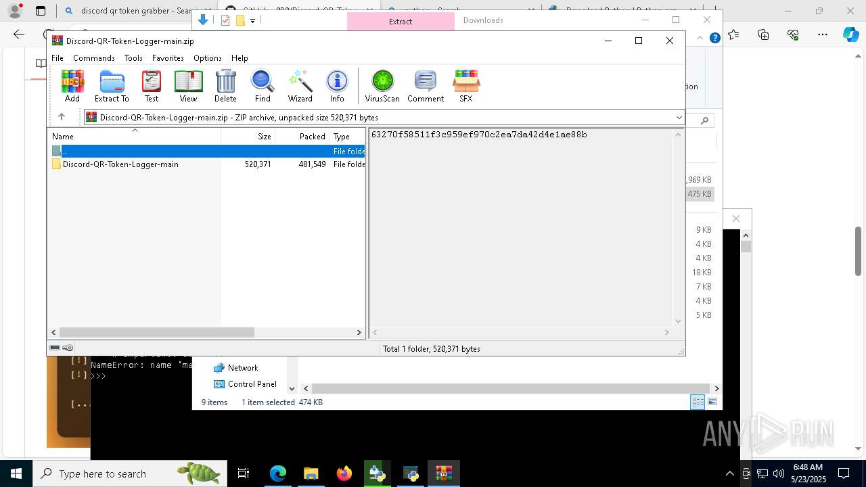Viewport: 866px width, 487px height.
Task: Open Edge Settings and more ellipsis
Action: point(823,34)
